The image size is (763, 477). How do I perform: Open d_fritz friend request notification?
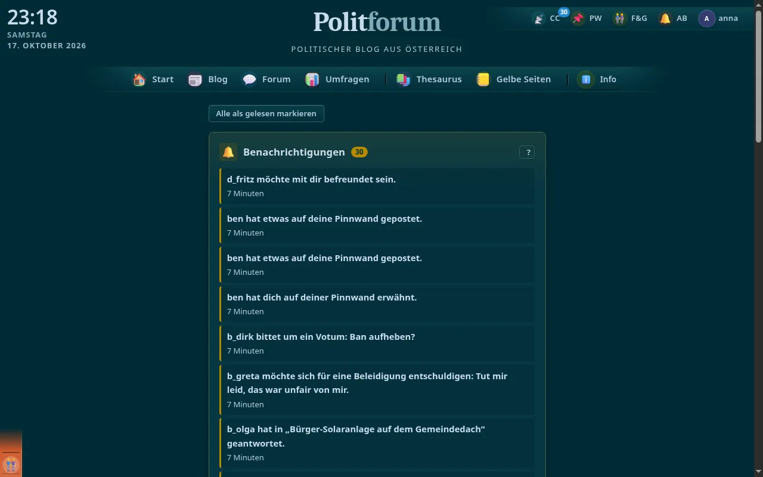pos(377,186)
